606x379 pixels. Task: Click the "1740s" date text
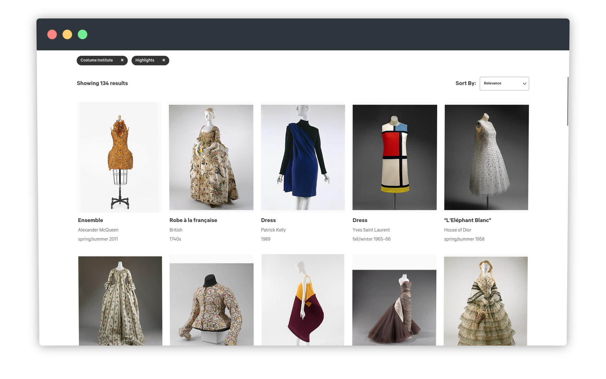[x=175, y=239]
